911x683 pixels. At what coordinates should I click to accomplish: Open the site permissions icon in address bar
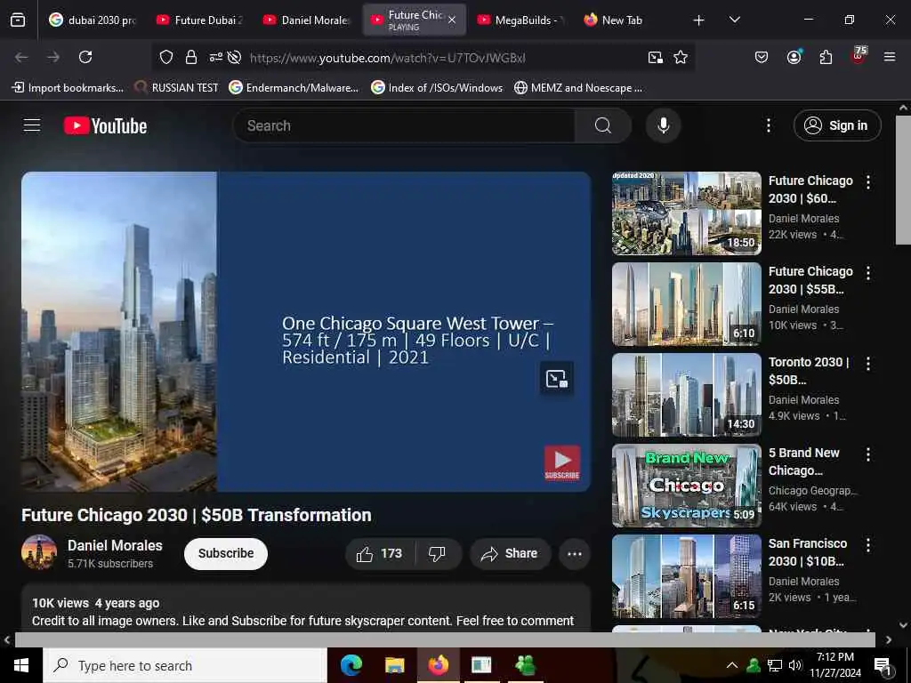click(215, 57)
